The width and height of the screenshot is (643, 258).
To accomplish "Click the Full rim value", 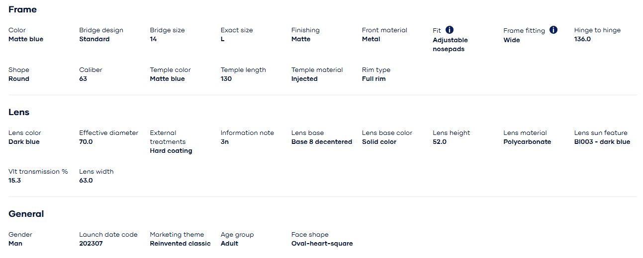I will [x=373, y=79].
